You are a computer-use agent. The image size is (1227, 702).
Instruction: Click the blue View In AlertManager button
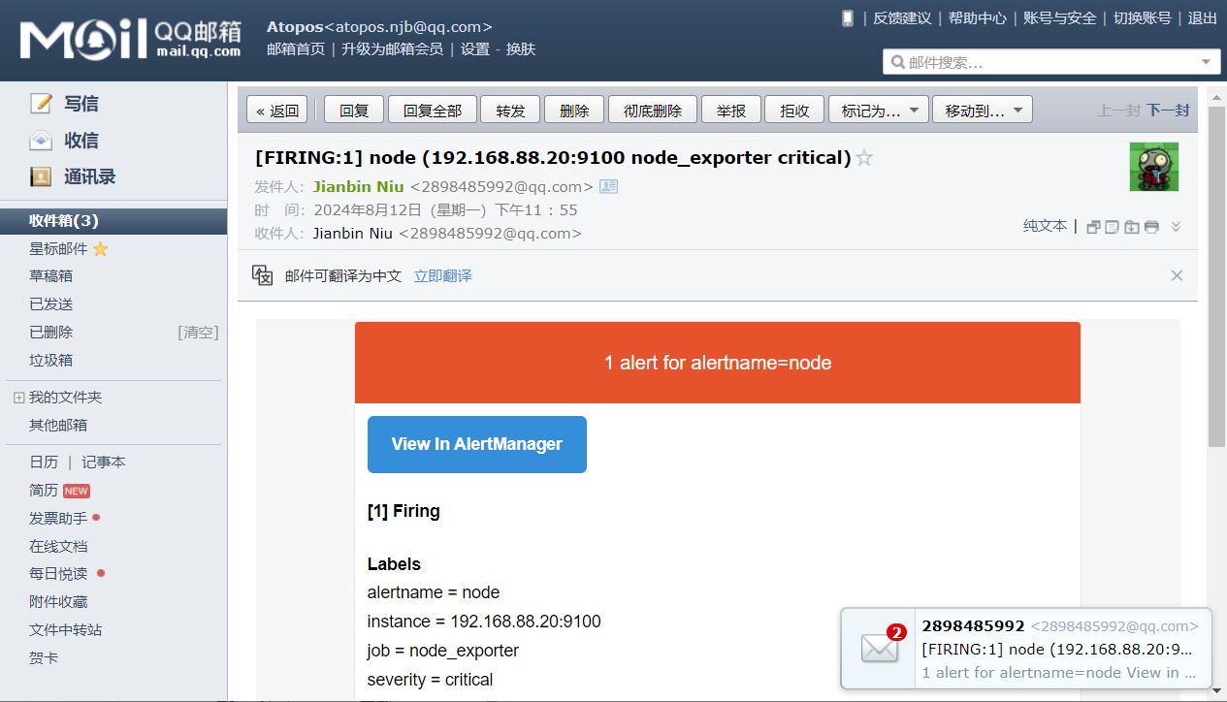tap(476, 444)
